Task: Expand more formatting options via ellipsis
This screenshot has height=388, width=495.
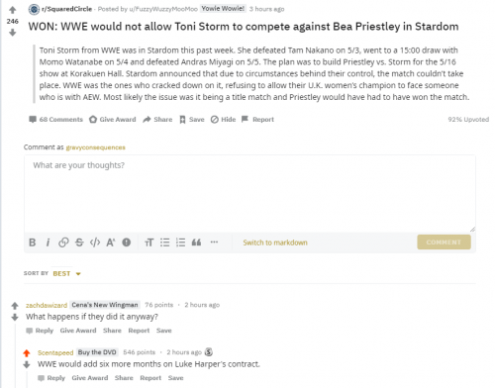Action: tap(214, 242)
